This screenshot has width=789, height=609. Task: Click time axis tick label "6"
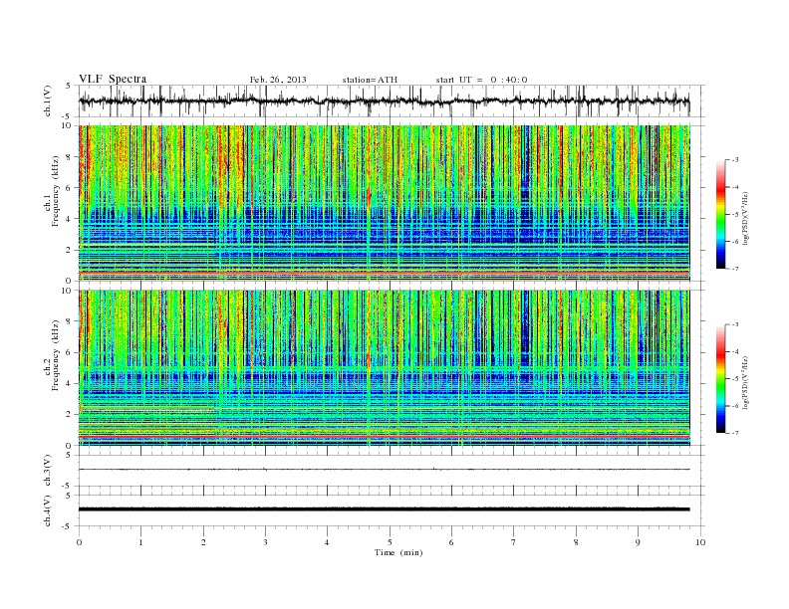point(451,542)
